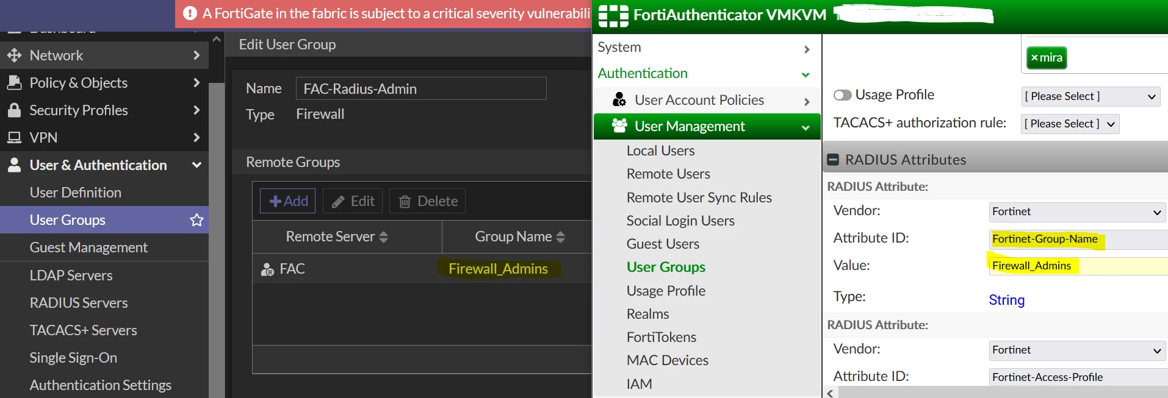This screenshot has width=1168, height=398.
Task: Click FortiGate sidebar scroll up arrow
Action: 217,39
